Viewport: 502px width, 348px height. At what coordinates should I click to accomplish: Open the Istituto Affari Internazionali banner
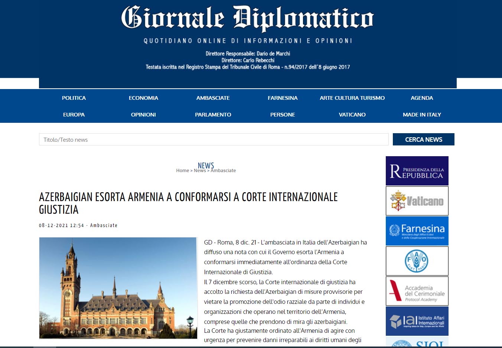click(417, 321)
